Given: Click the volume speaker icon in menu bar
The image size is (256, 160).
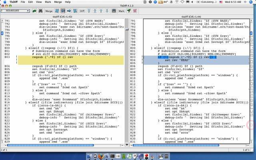Looking at the screenshot, I should [x=192, y=2].
